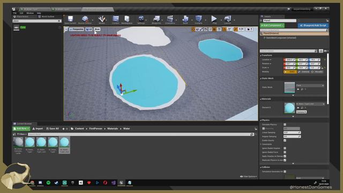Expand the Constraints subsection
343x193 pixels.
(x=261, y=144)
